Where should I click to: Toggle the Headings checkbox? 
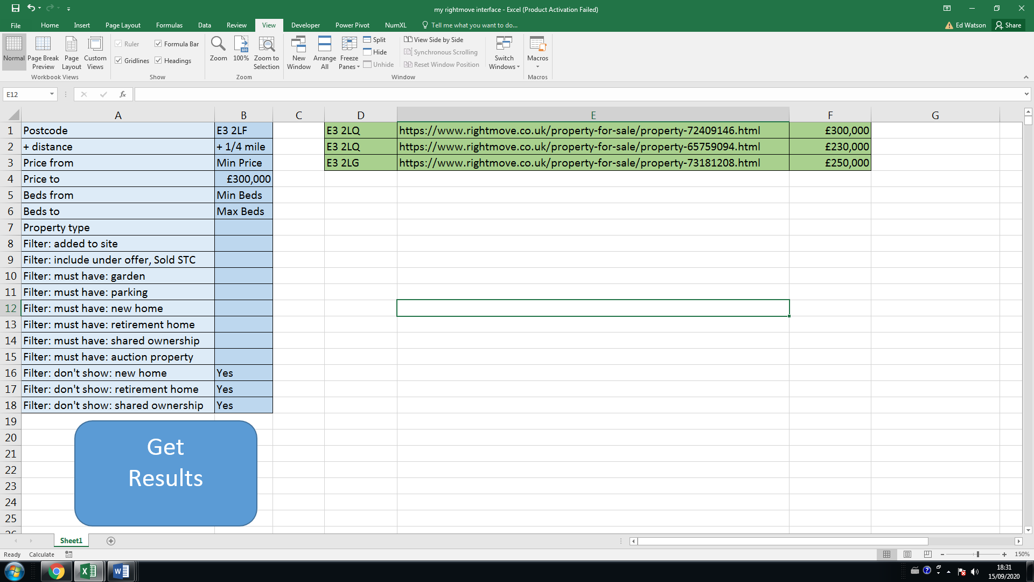[x=158, y=60]
